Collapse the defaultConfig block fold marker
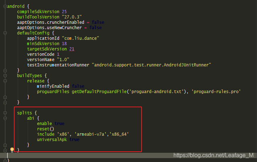This screenshot has width=257, height=162. [x=5, y=33]
